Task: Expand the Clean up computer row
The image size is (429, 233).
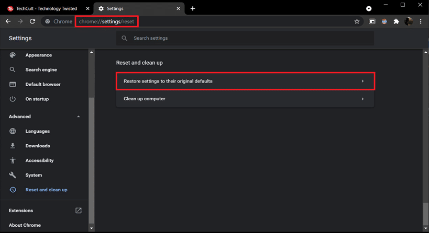Action: (245, 99)
